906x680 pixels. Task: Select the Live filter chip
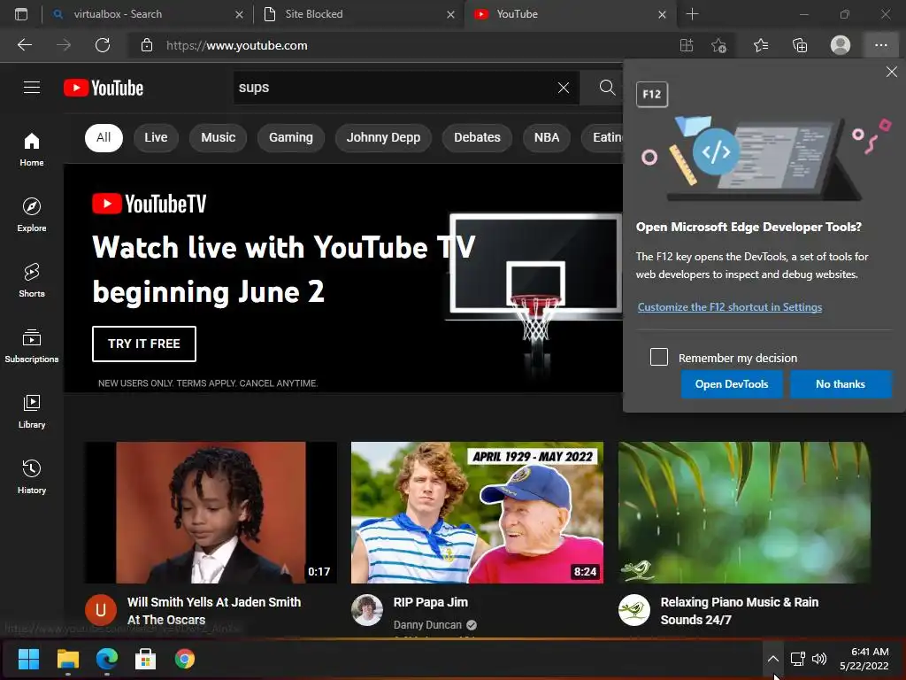pyautogui.click(x=156, y=137)
